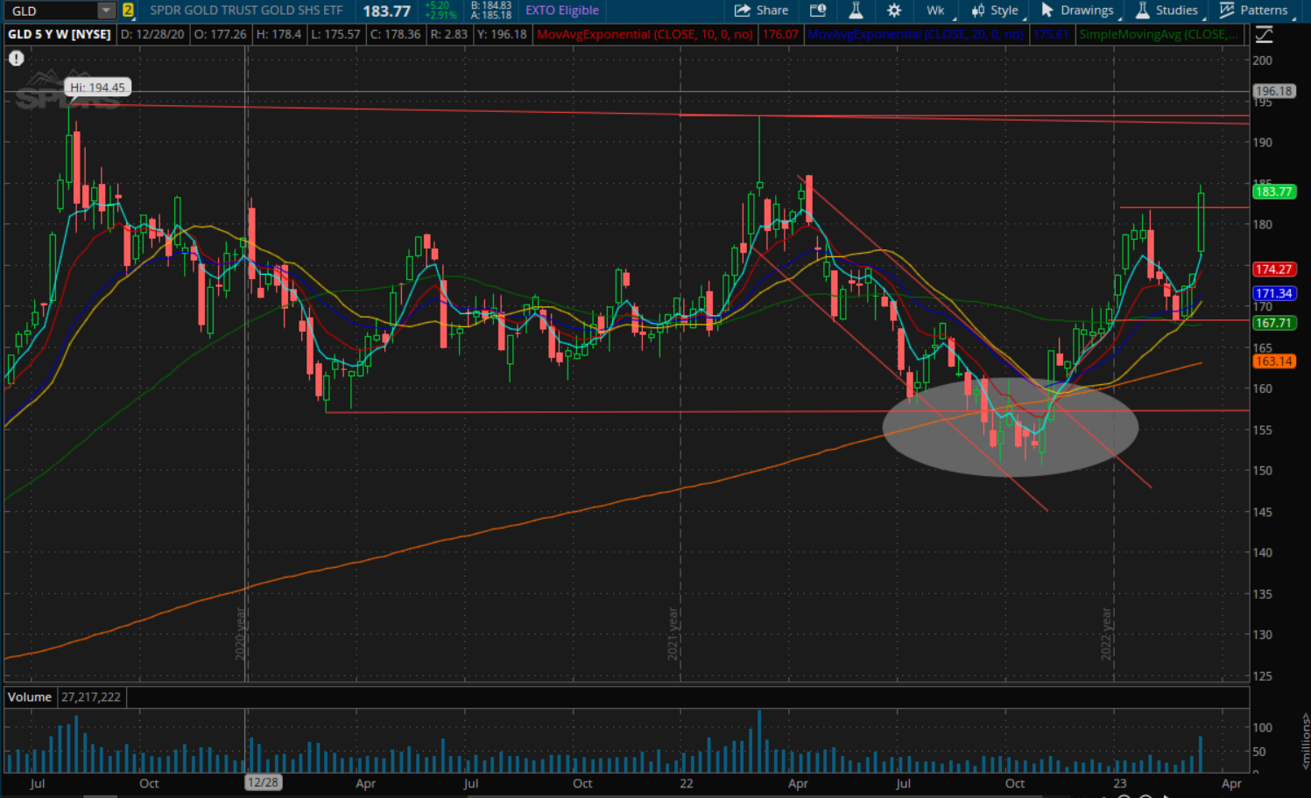Click the red MovAvgExponential (CLOSE, 10) study label
The width and height of the screenshot is (1311, 798).
pyautogui.click(x=645, y=34)
